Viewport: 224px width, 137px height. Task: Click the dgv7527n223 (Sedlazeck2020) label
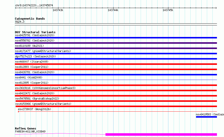coord(35,56)
